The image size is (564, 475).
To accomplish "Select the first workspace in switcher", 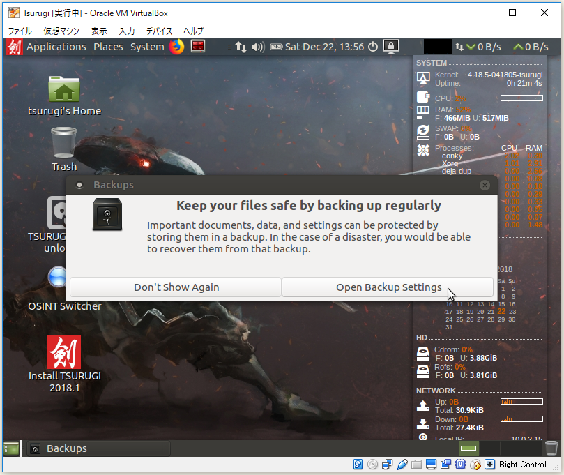I will (x=468, y=448).
